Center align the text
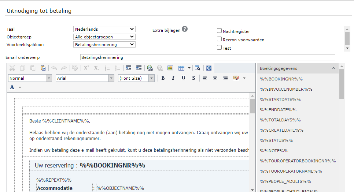Image resolution: width=354 pixels, height=192 pixels. [x=215, y=78]
